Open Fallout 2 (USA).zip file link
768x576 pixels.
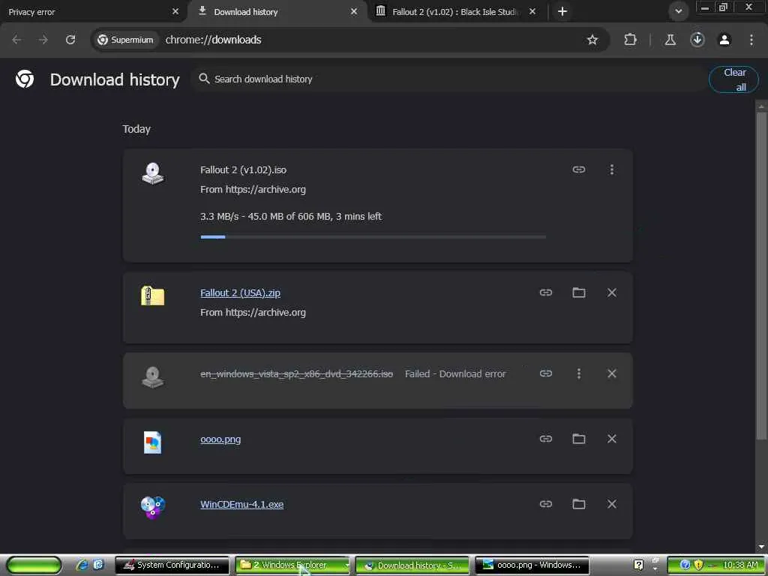click(x=240, y=293)
